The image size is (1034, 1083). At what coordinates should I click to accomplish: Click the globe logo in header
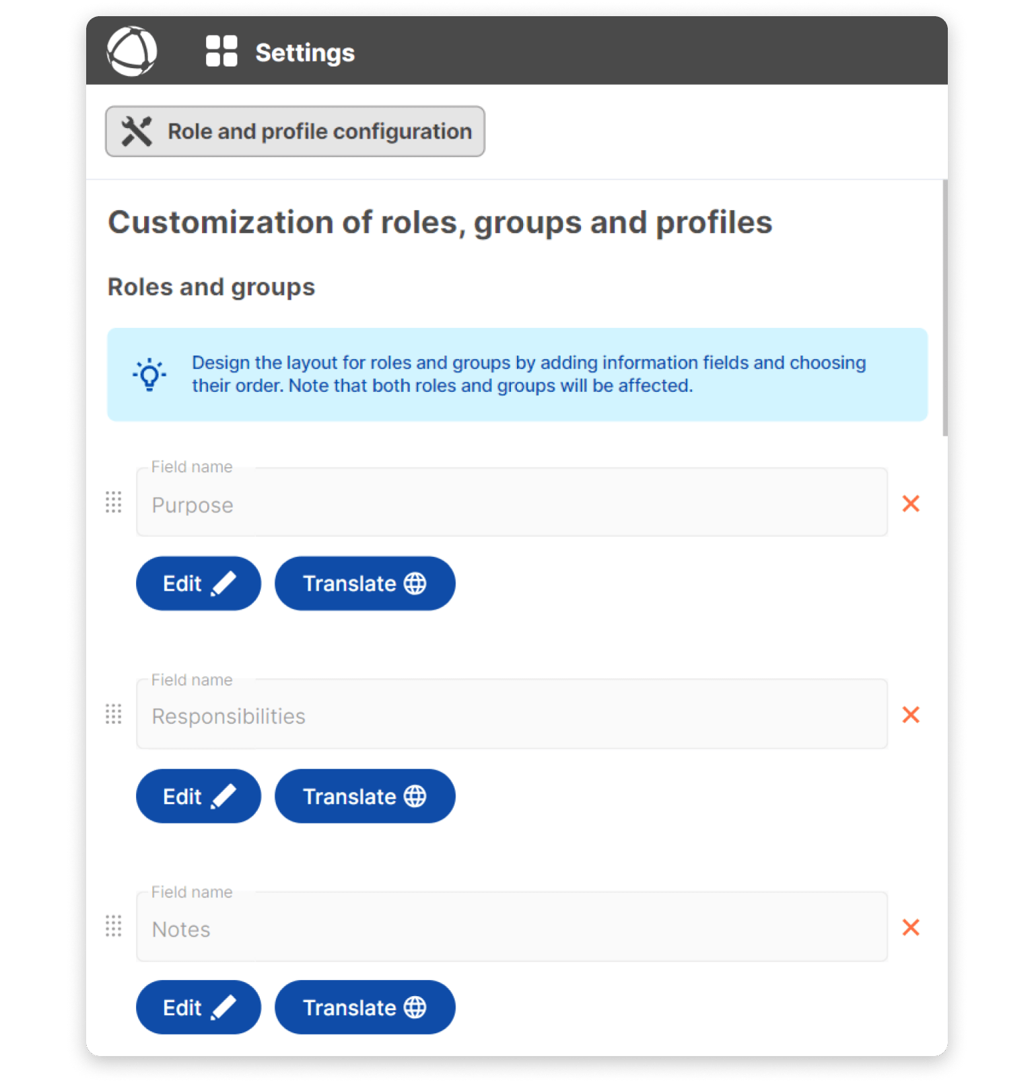132,51
